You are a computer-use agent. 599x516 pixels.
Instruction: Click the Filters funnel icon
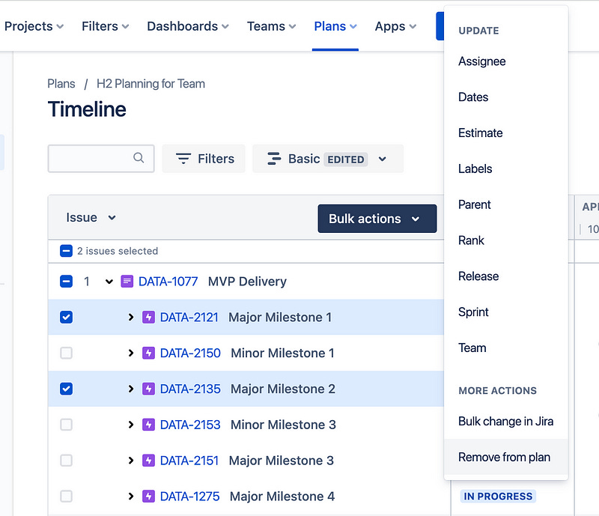pyautogui.click(x=183, y=159)
